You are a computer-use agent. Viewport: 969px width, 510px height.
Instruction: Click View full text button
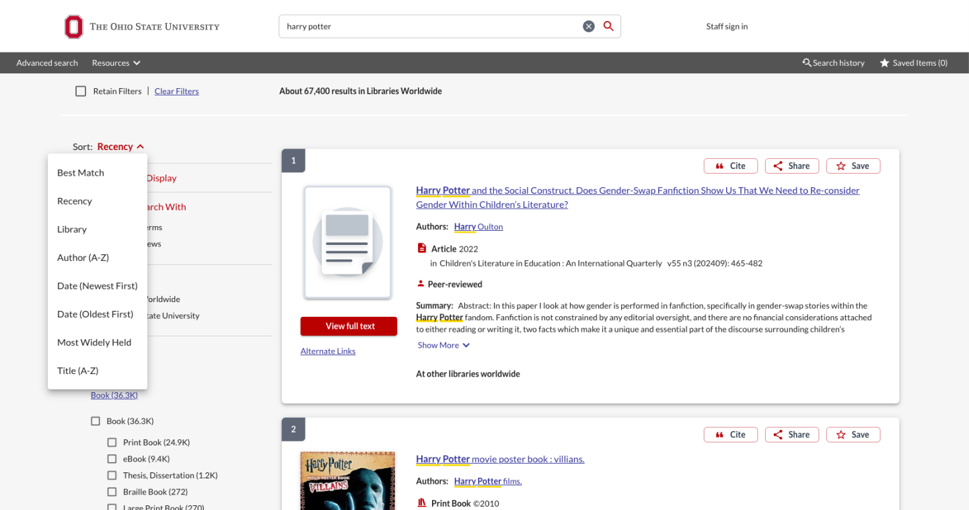click(x=349, y=326)
